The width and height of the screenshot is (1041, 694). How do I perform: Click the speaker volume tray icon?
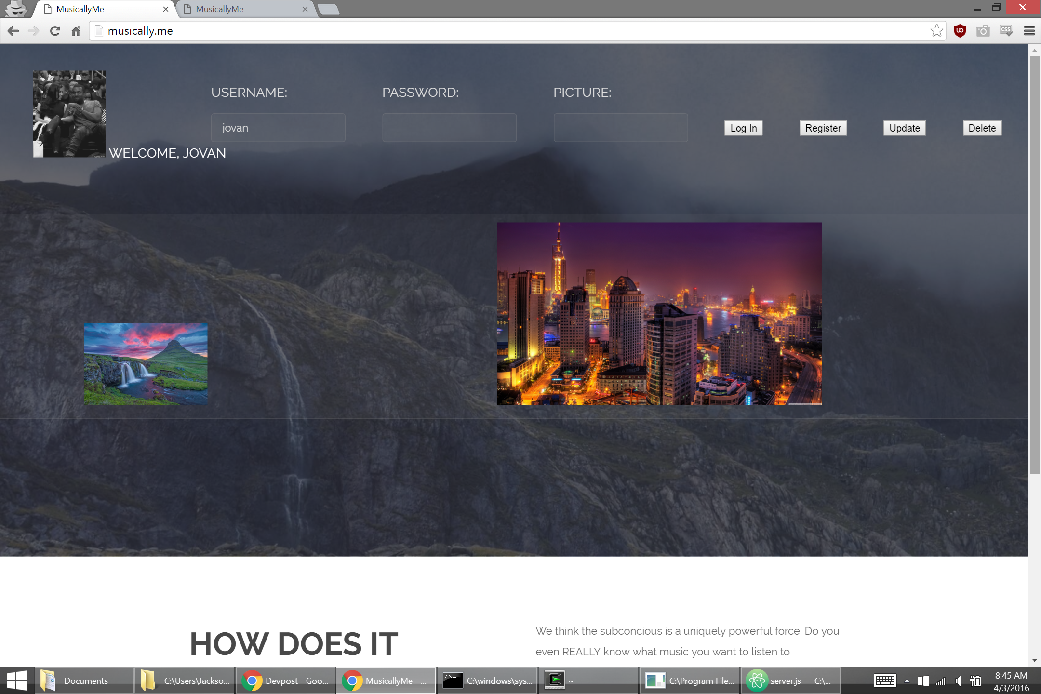958,681
